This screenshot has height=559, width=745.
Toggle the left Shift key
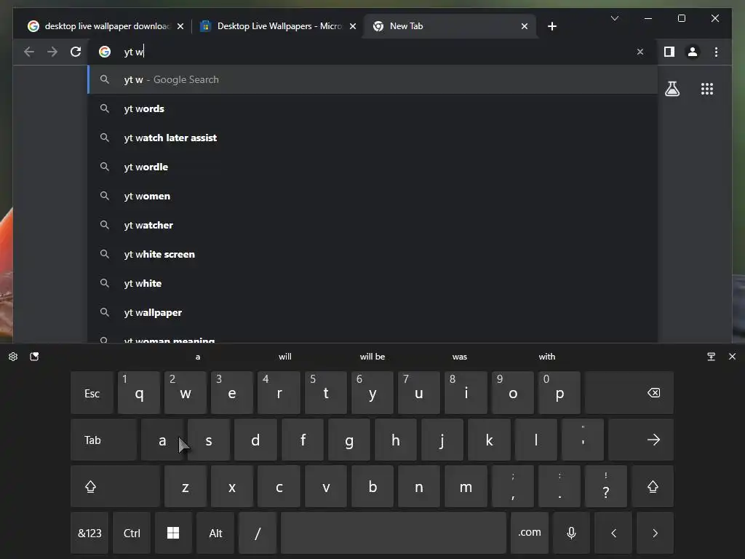(x=115, y=486)
